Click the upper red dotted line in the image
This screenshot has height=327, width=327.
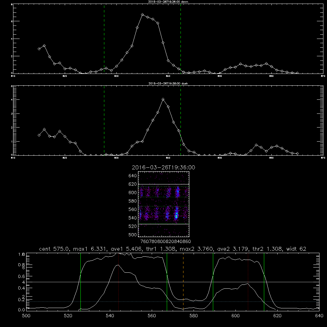(x=164, y=190)
